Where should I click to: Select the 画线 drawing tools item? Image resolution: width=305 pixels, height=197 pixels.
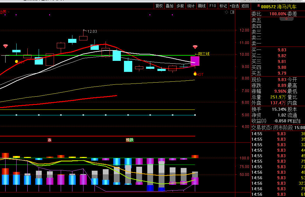click(x=202, y=6)
